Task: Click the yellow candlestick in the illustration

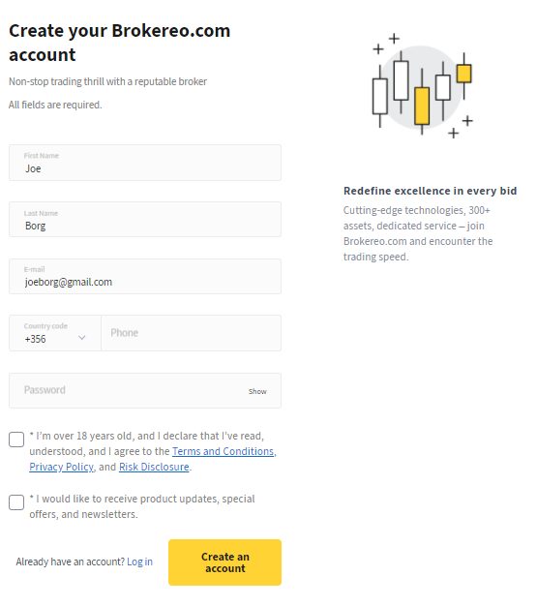Action: 422,106
